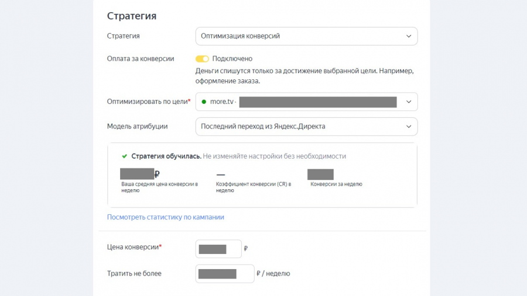The height and width of the screenshot is (296, 527).
Task: Click the chevron arrow in the goal field
Action: [409, 102]
